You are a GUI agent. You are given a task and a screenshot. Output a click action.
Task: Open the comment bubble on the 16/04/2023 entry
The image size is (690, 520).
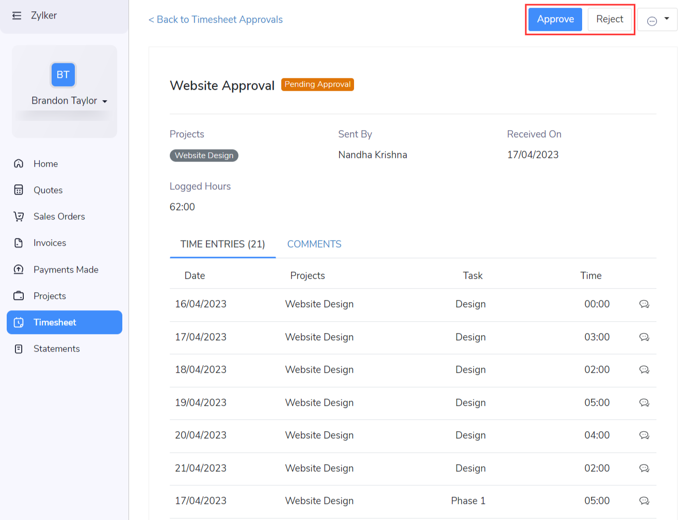[644, 304]
